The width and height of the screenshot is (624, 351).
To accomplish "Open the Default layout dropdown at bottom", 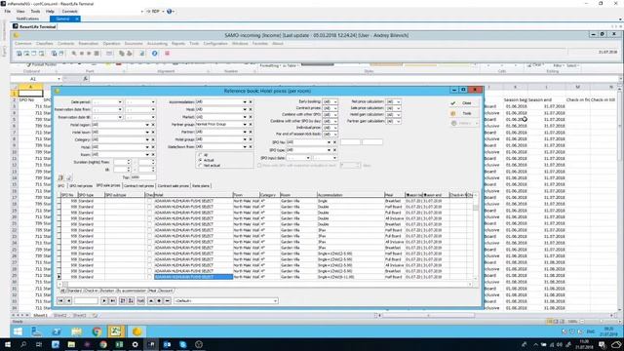I will pos(275,301).
